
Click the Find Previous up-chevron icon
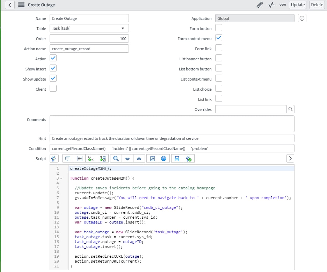[x=139, y=159]
